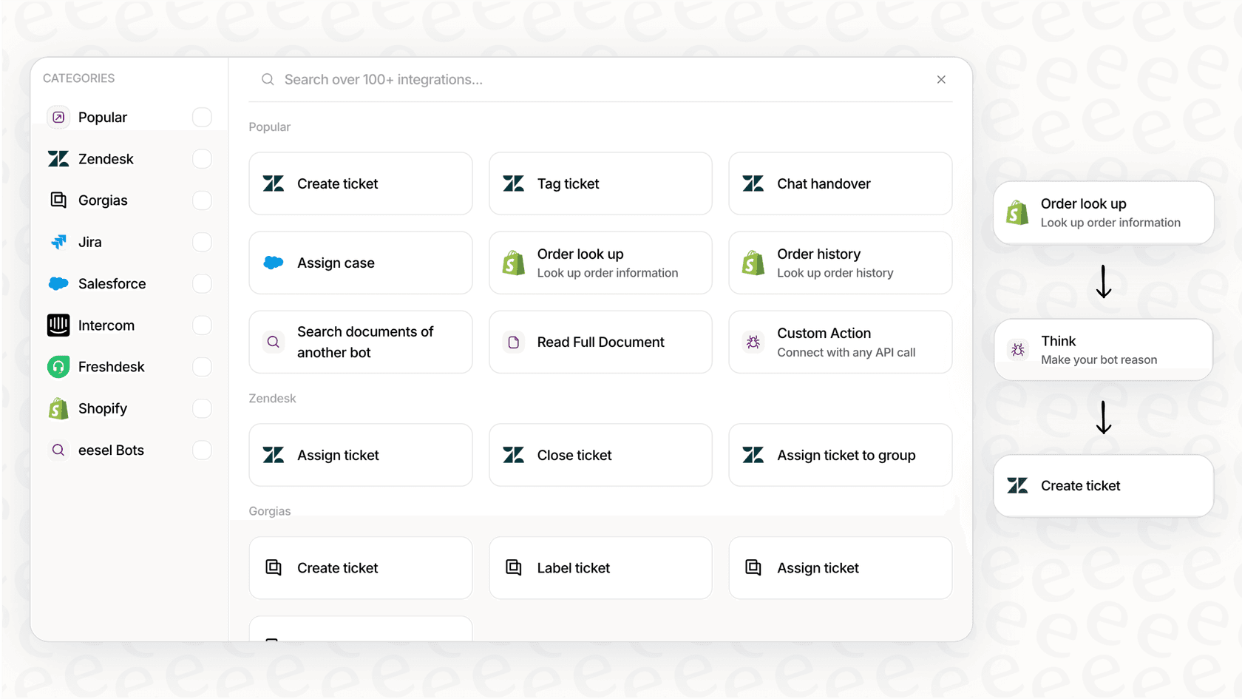
Task: Select the Jira category label
Action: click(x=90, y=242)
